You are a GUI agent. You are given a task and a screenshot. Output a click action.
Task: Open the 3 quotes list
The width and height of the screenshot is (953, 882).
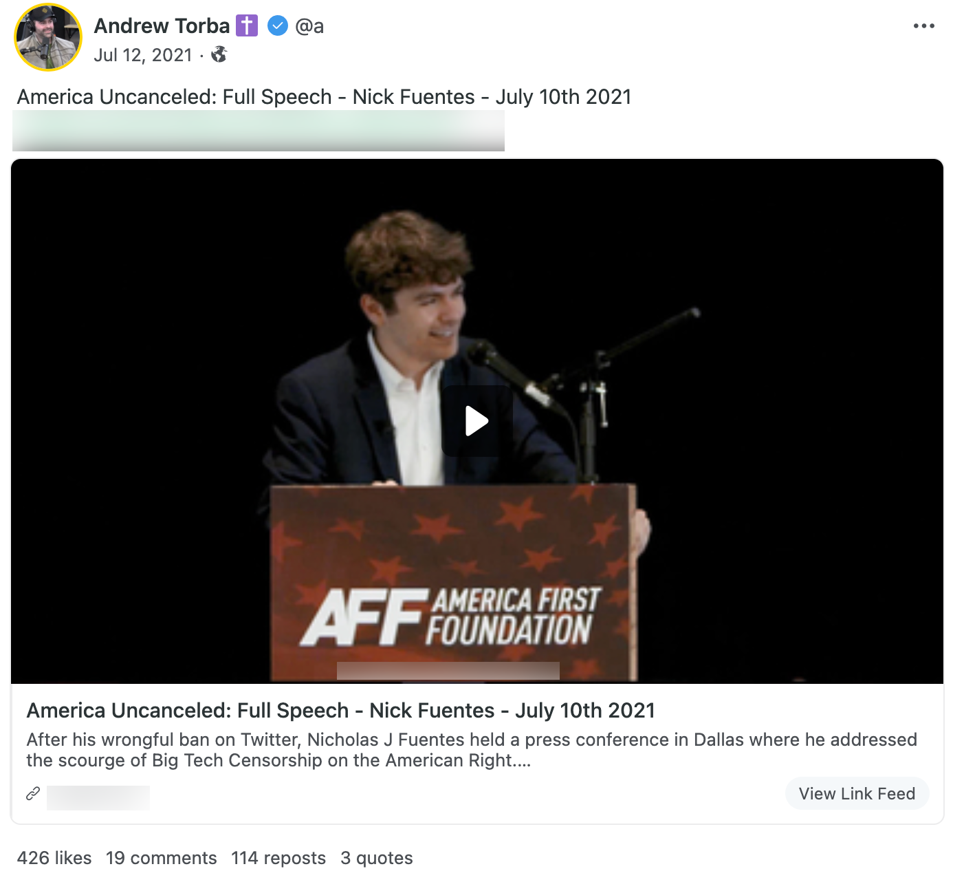377,858
